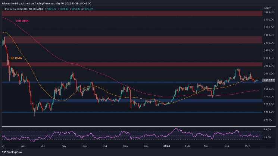Click the USDT currency label on price axis
Screen dimensions: 278x156
click(x=266, y=8)
